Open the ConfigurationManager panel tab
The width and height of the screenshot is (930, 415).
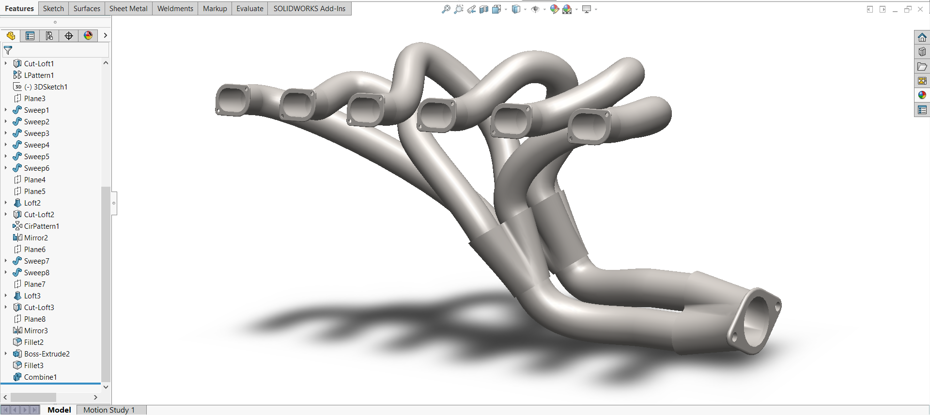tap(49, 36)
